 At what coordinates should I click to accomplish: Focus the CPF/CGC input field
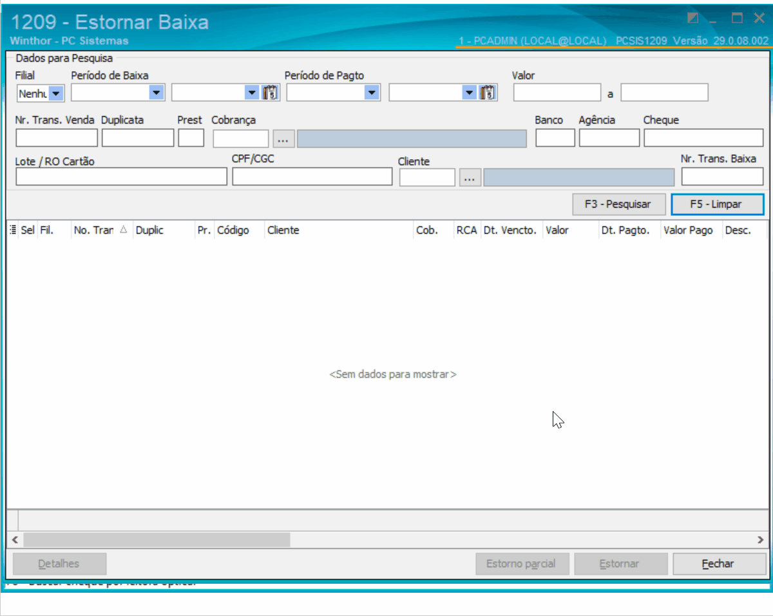[312, 177]
